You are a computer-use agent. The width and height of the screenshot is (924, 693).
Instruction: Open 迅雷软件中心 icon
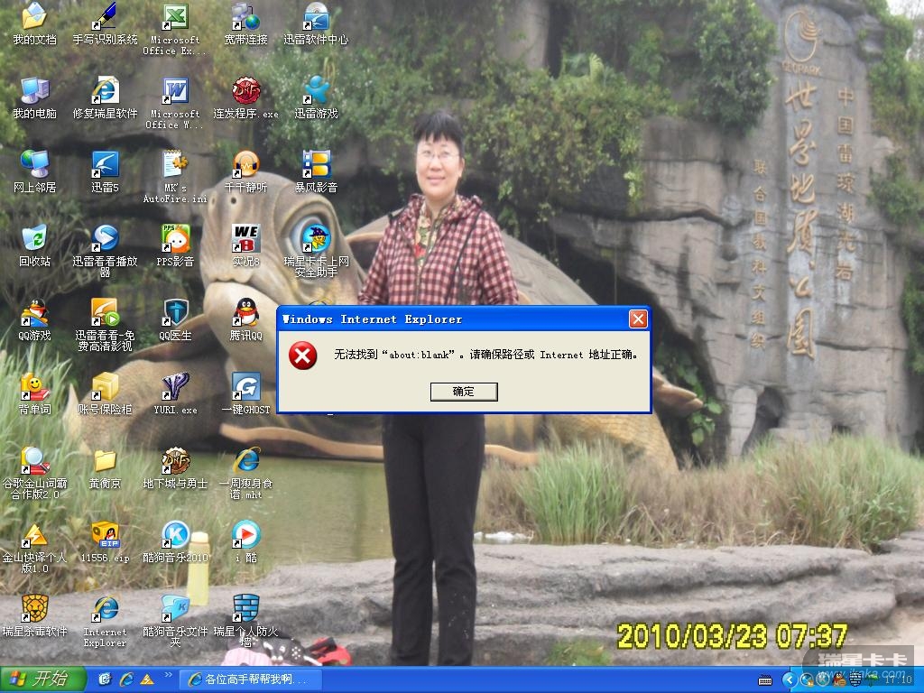(317, 24)
